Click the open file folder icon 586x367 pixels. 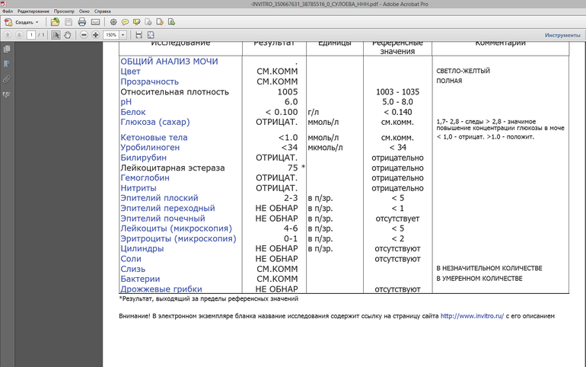click(x=55, y=22)
